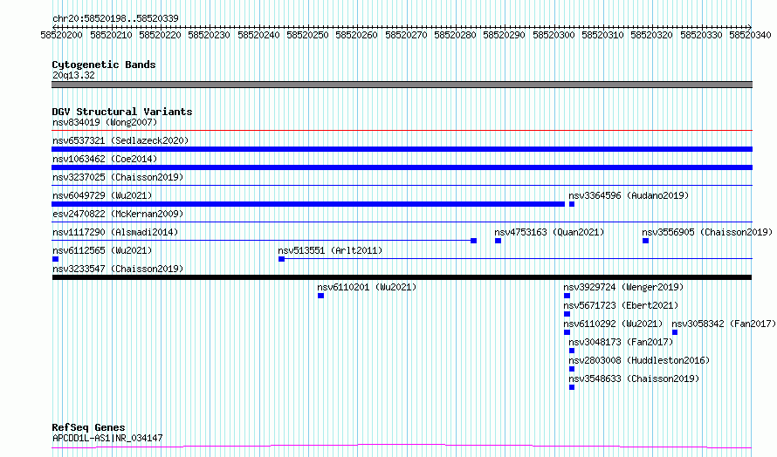Click the small blue nsv6110201 variant marker
This screenshot has width=777, height=457.
[320, 296]
